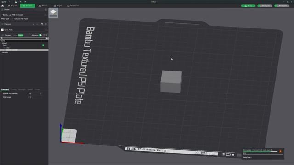Viewport: 294px width, 165px height.
Task: Click the plate delete trash icon
Action: pyautogui.click(x=233, y=155)
